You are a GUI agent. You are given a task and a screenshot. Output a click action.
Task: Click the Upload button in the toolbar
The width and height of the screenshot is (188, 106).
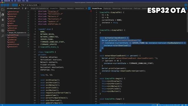5,5
